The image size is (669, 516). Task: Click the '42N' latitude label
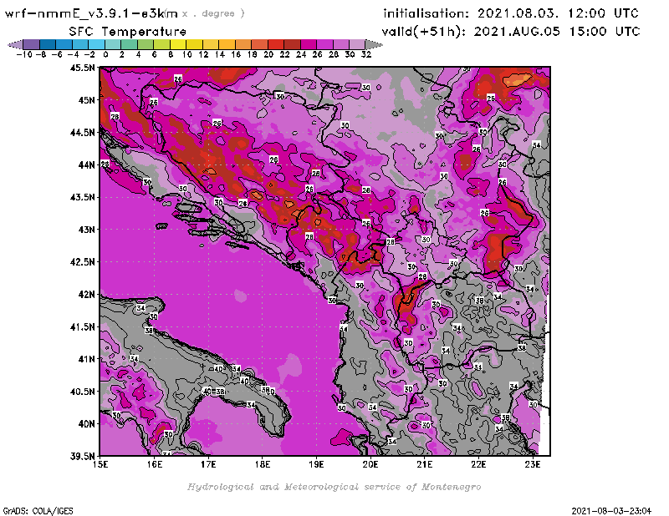[x=86, y=295]
